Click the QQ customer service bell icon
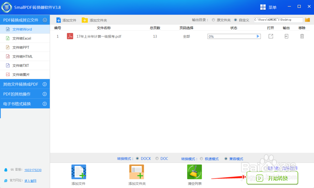Viewport: 314px width, 188px height. [x=6, y=170]
